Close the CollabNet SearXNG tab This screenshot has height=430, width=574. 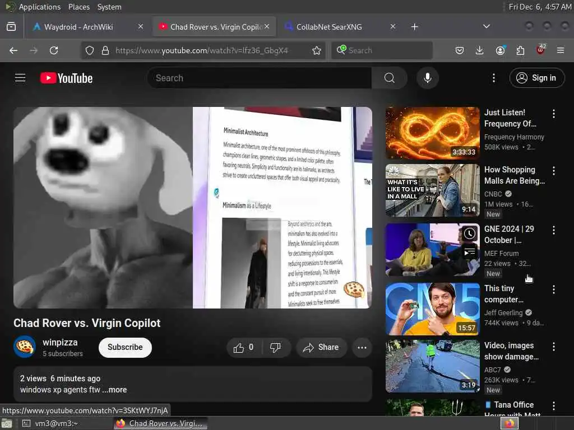click(393, 26)
